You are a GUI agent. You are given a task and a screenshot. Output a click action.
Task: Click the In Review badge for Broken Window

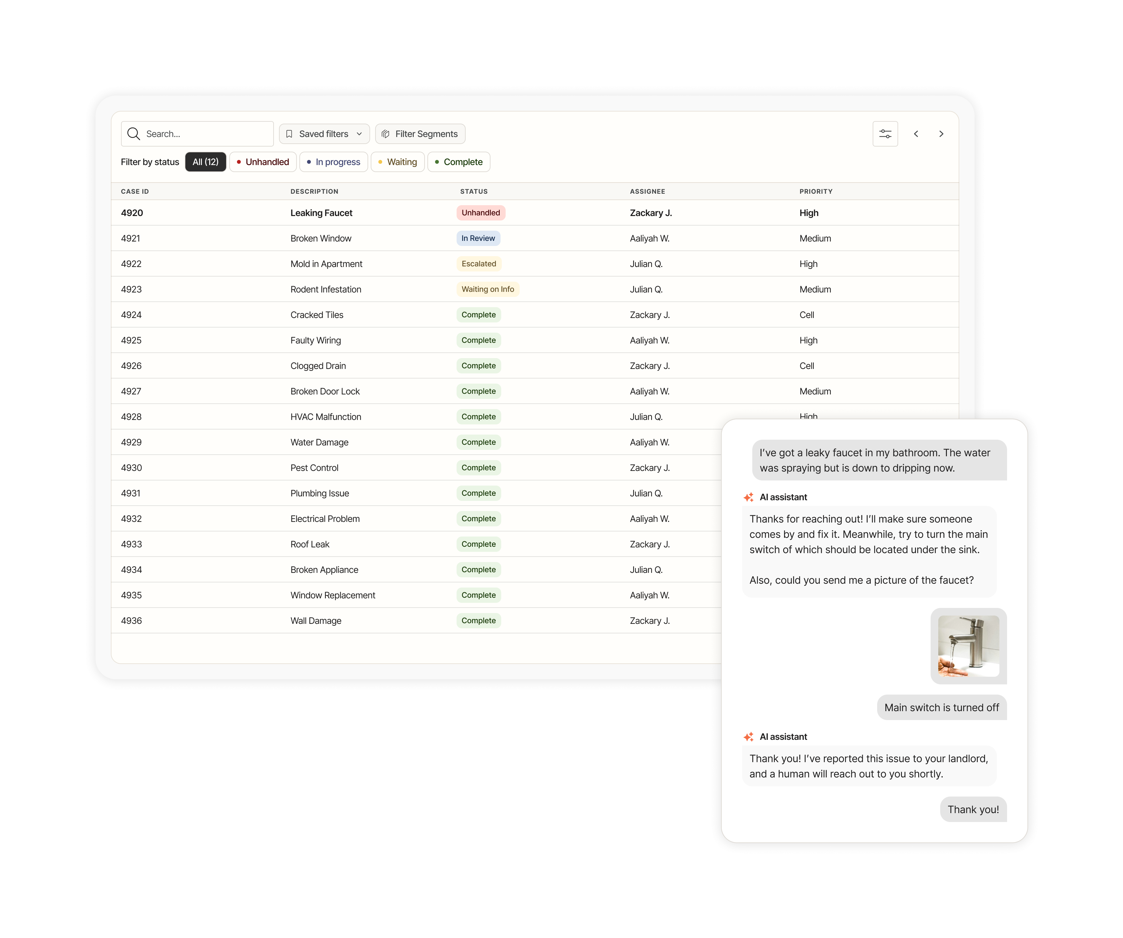(x=478, y=238)
